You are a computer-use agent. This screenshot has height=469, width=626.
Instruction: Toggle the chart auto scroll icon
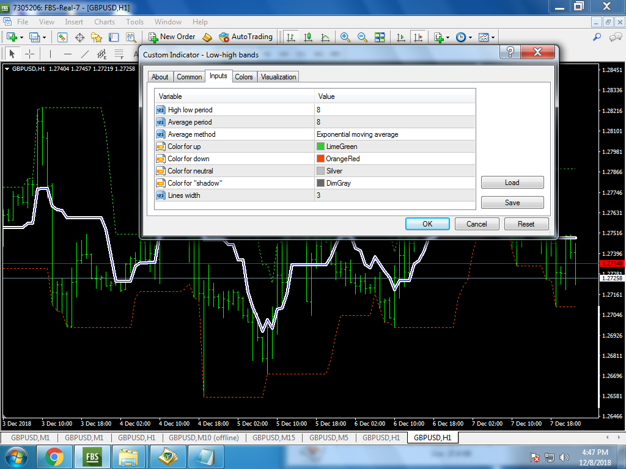point(400,37)
